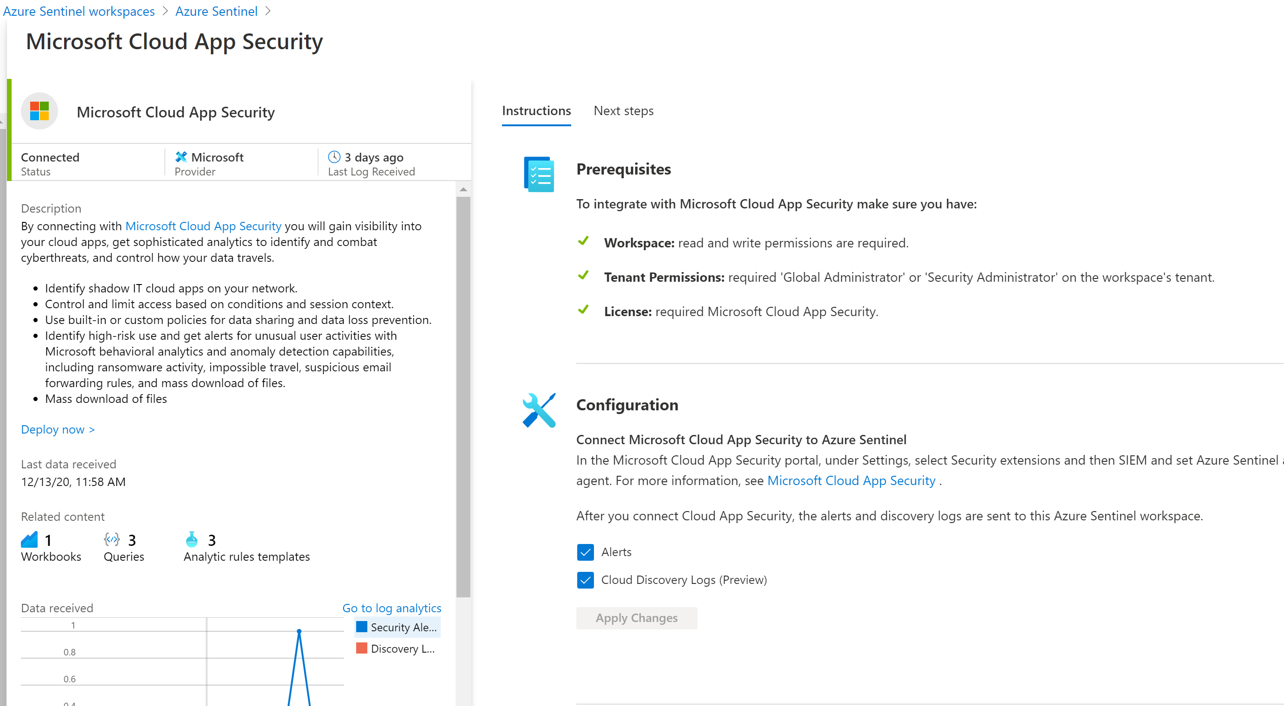Open the Deploy now link
Image resolution: width=1284 pixels, height=706 pixels.
[57, 429]
